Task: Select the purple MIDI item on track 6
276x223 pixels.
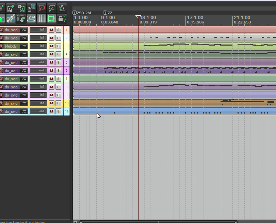Action: pyautogui.click(x=174, y=70)
